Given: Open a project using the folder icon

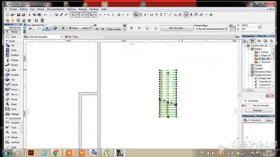Looking at the screenshot, I should pos(12,15).
